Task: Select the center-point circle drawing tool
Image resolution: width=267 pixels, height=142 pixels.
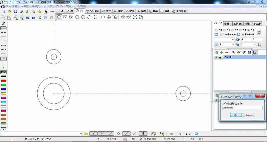Action: click(59, 17)
